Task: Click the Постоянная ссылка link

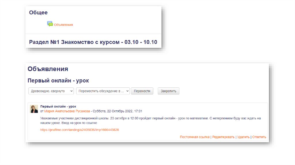Action: (x=195, y=137)
